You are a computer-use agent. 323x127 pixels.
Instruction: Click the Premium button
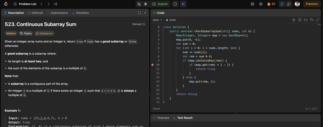click(x=312, y=4)
